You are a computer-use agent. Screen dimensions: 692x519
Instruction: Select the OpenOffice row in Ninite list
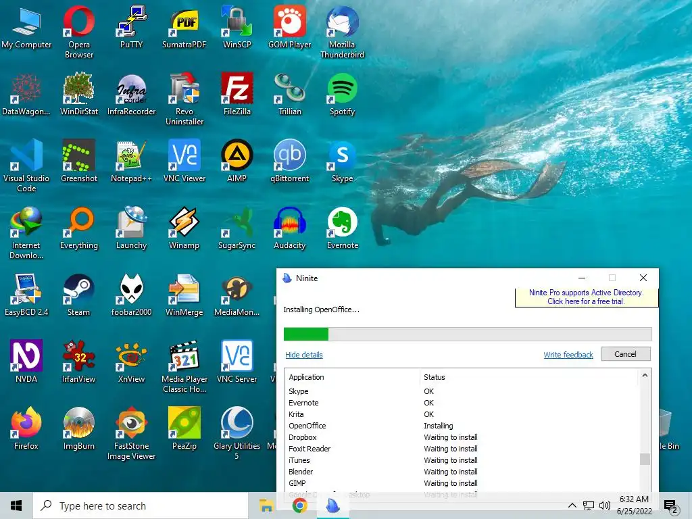[x=461, y=426]
